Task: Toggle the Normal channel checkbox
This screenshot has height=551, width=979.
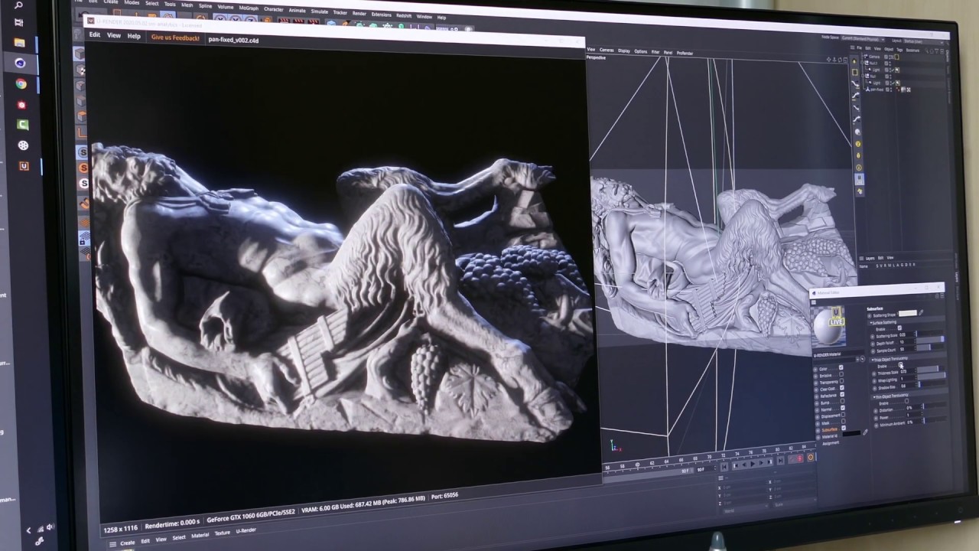Action: point(843,408)
